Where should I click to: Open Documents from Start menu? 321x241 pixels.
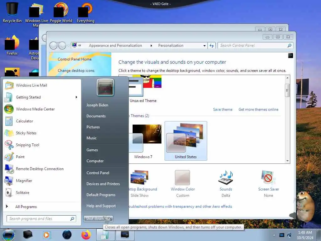point(96,116)
